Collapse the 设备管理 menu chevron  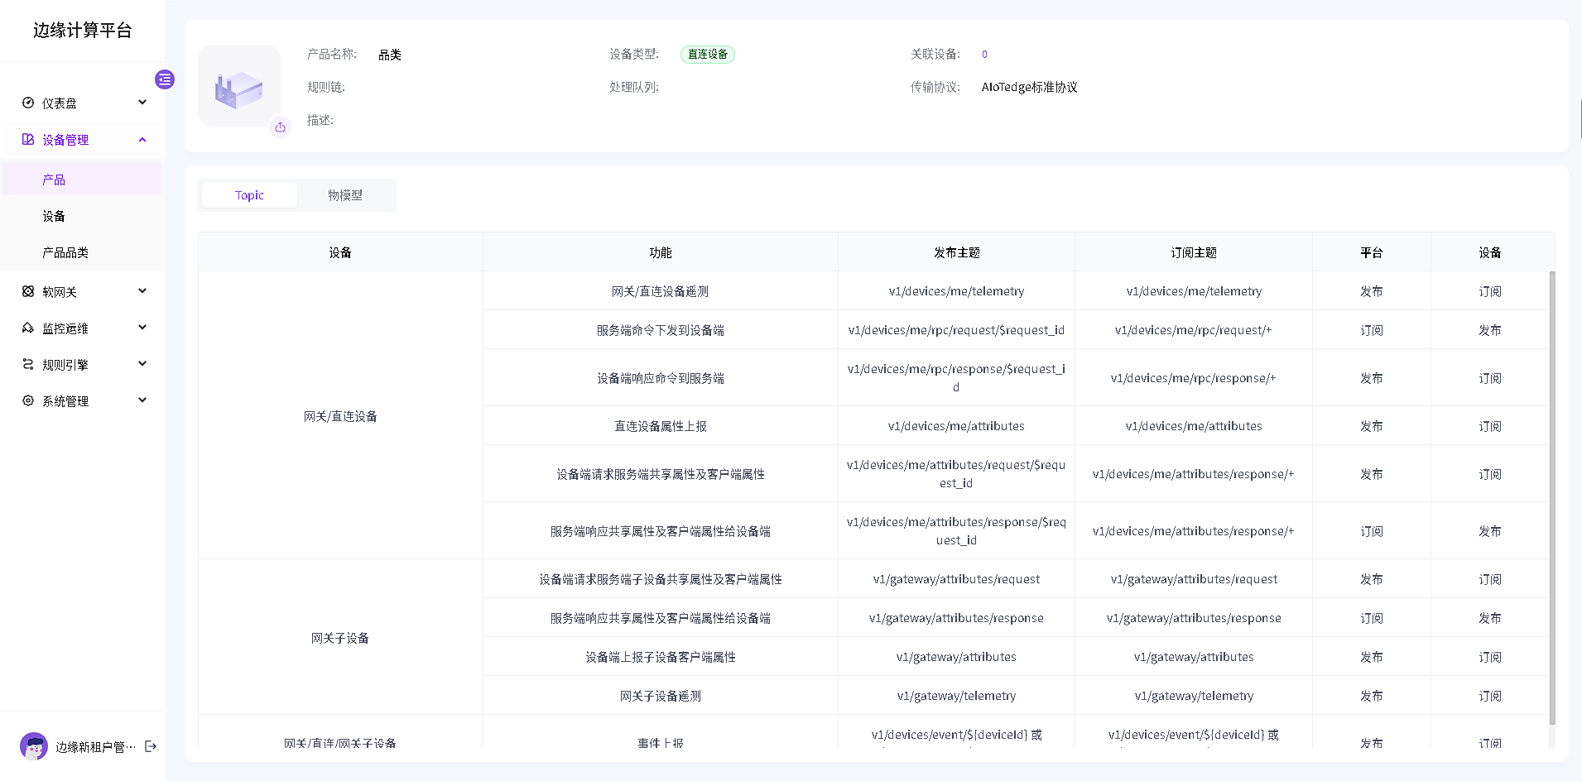tap(142, 140)
